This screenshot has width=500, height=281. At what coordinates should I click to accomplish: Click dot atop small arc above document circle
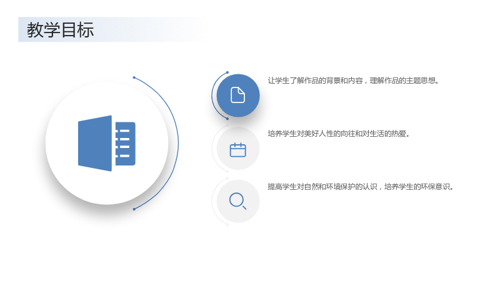(227, 72)
